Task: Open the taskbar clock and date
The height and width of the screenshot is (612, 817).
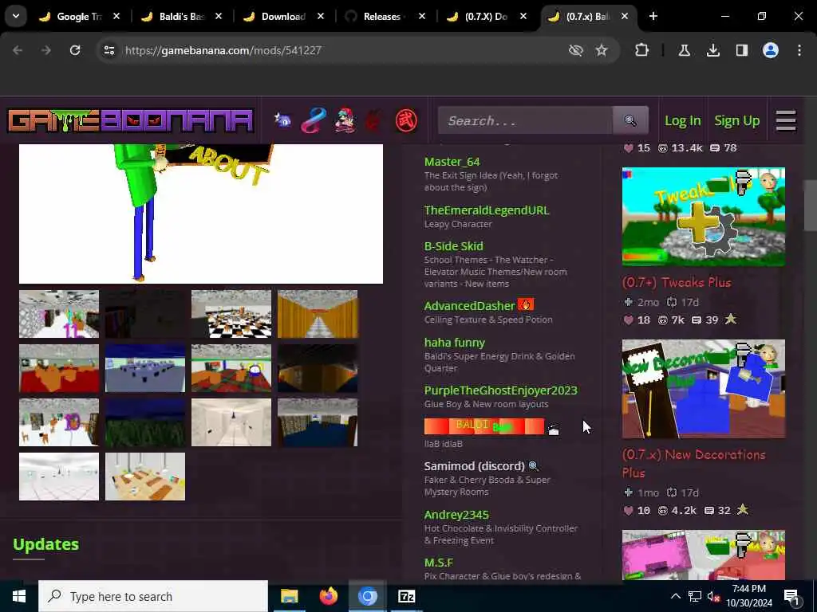Action: click(x=748, y=596)
